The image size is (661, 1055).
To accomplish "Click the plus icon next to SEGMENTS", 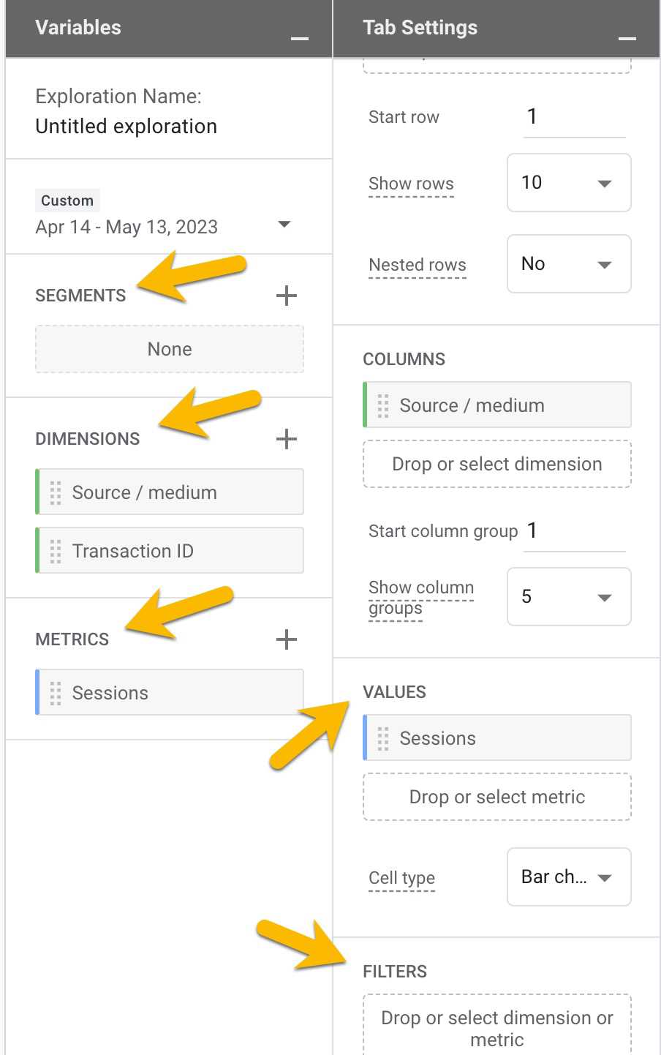I will coord(287,296).
